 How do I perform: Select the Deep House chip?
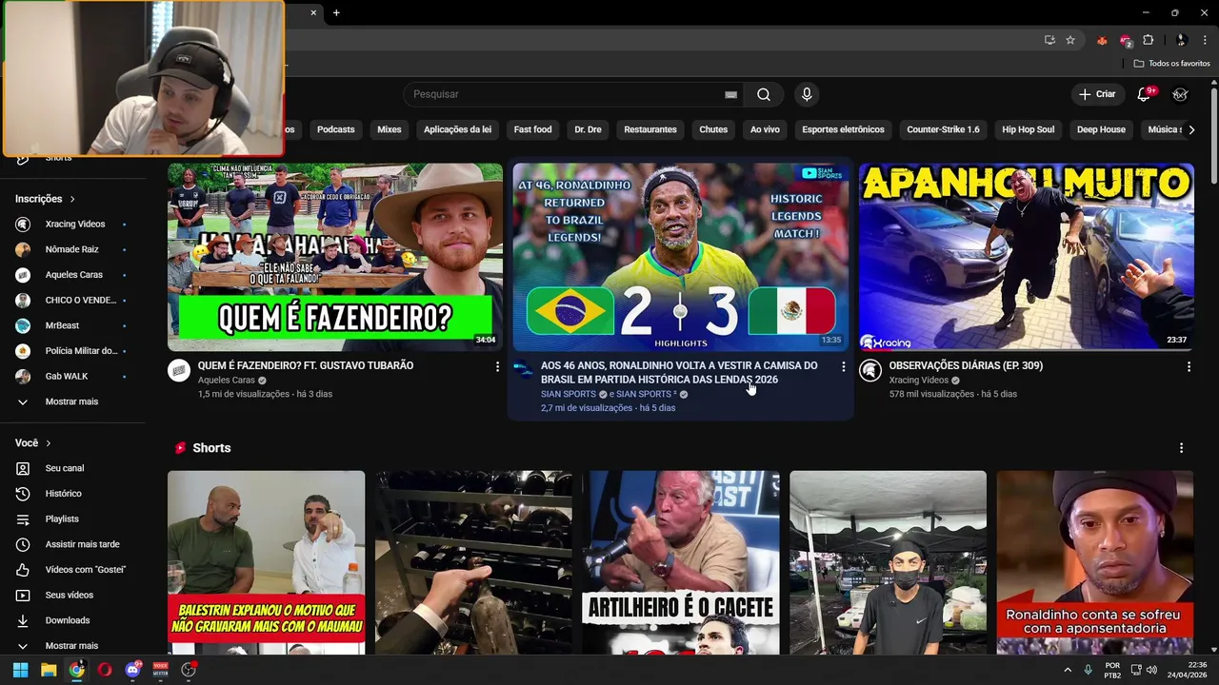click(1101, 129)
